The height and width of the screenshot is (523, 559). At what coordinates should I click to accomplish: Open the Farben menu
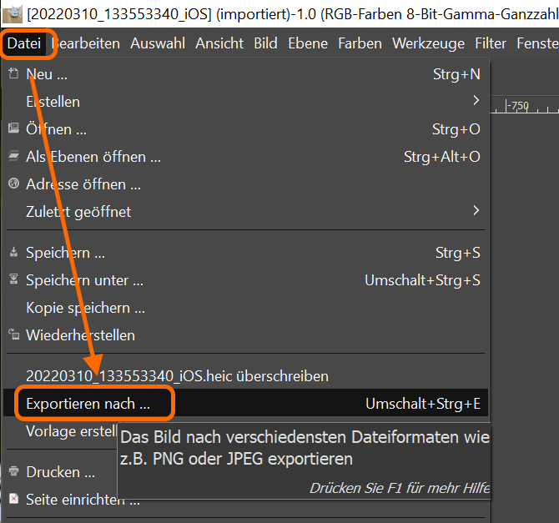[360, 43]
